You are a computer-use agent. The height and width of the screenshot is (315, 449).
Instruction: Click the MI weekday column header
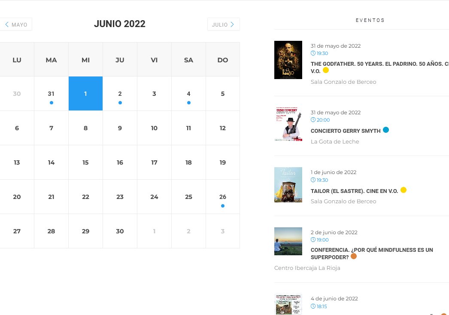coord(85,60)
